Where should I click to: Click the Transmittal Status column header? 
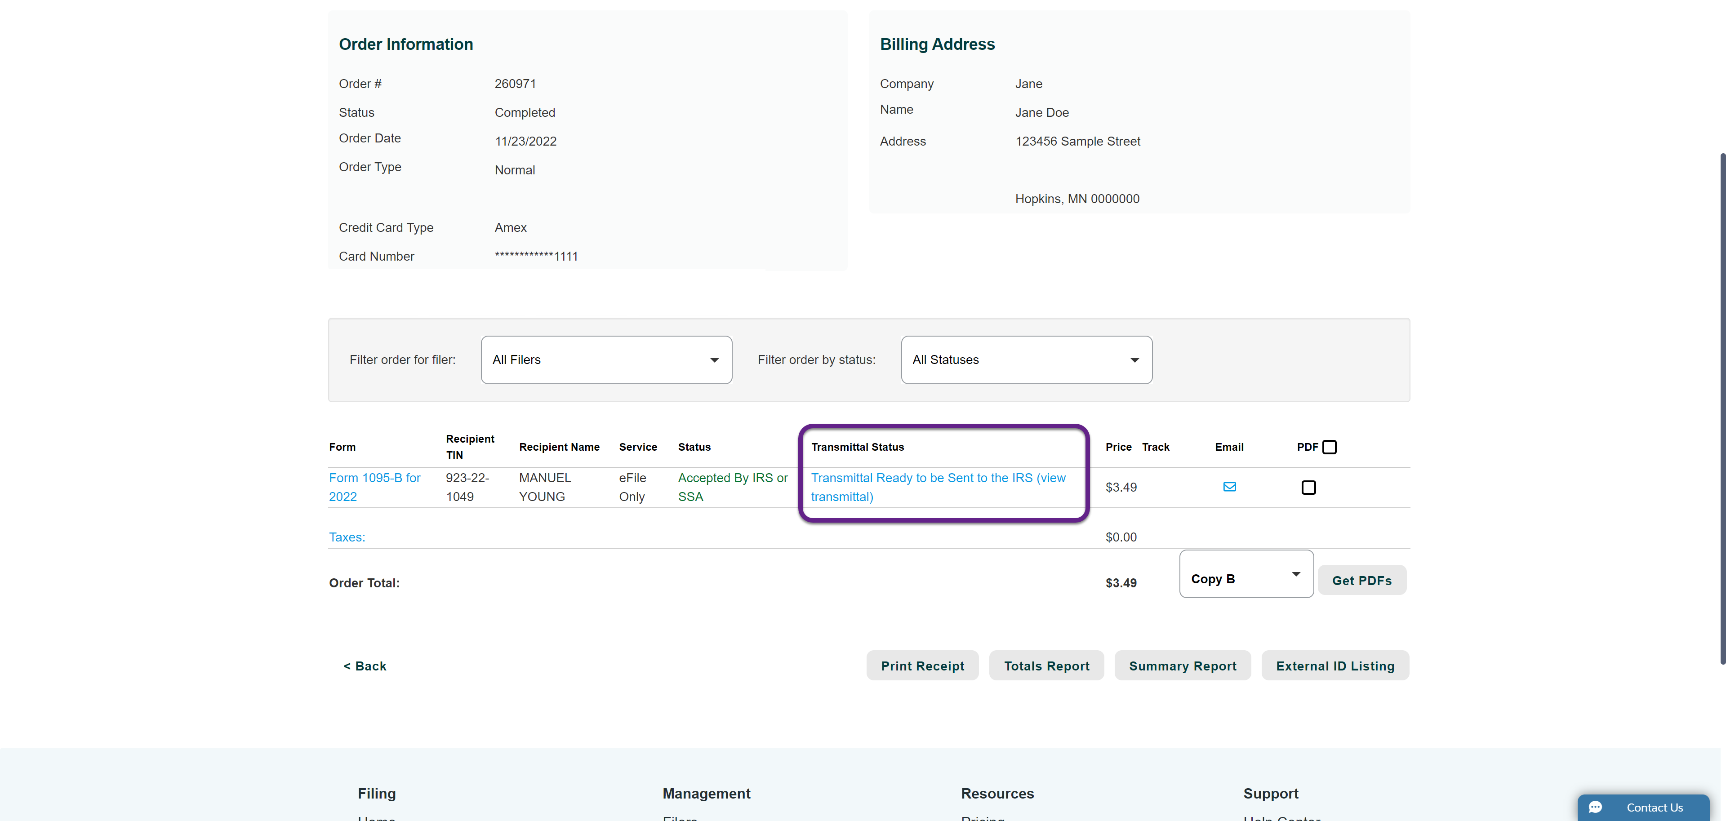pos(857,447)
